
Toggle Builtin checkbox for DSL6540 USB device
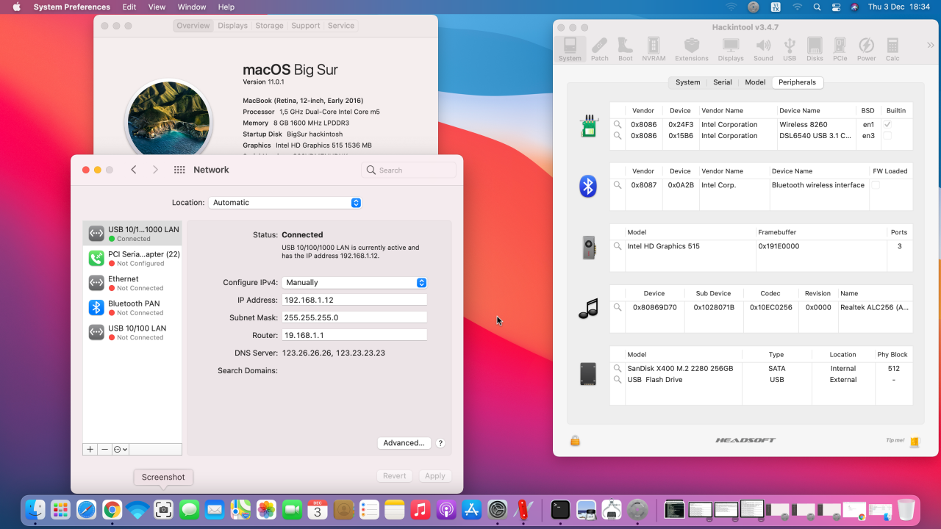[887, 136]
